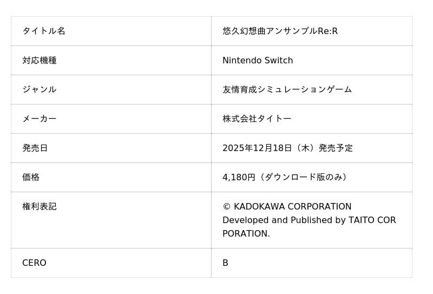
Task: Select the genre 友情育成シミュレーションゲーム
Action: pyautogui.click(x=287, y=89)
